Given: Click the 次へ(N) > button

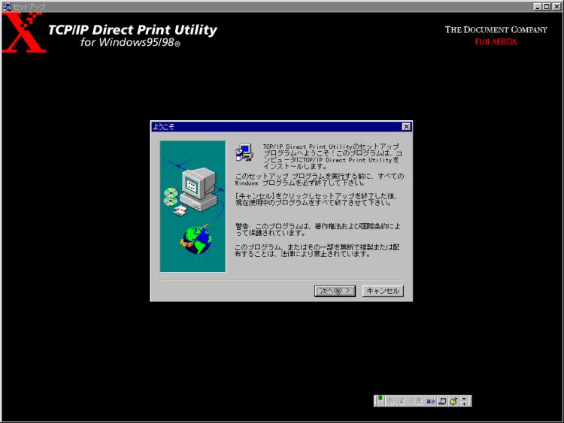Looking at the screenshot, I should pyautogui.click(x=335, y=291).
